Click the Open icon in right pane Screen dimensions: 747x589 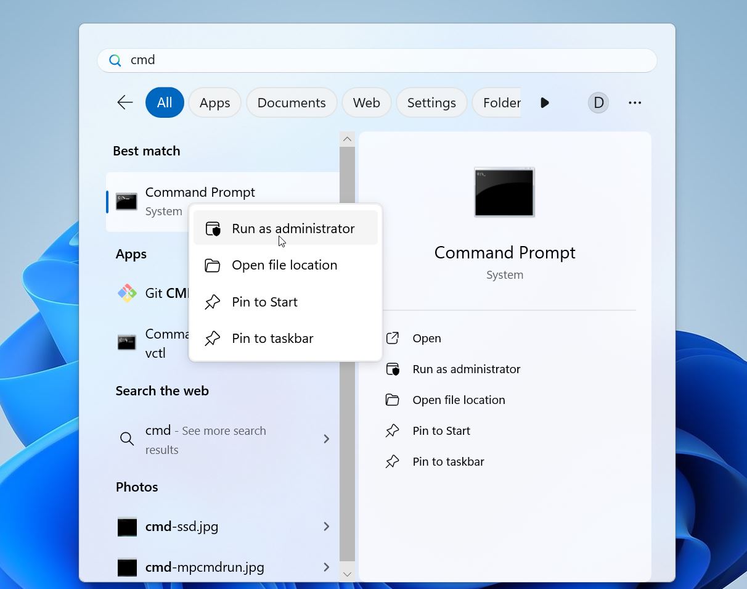(393, 338)
